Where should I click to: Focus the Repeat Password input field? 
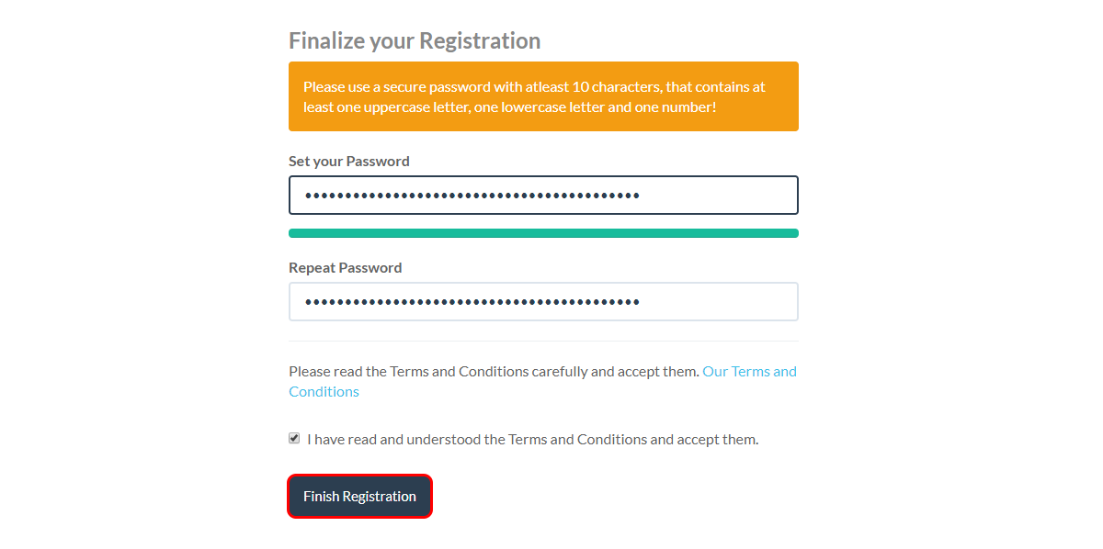tap(543, 301)
